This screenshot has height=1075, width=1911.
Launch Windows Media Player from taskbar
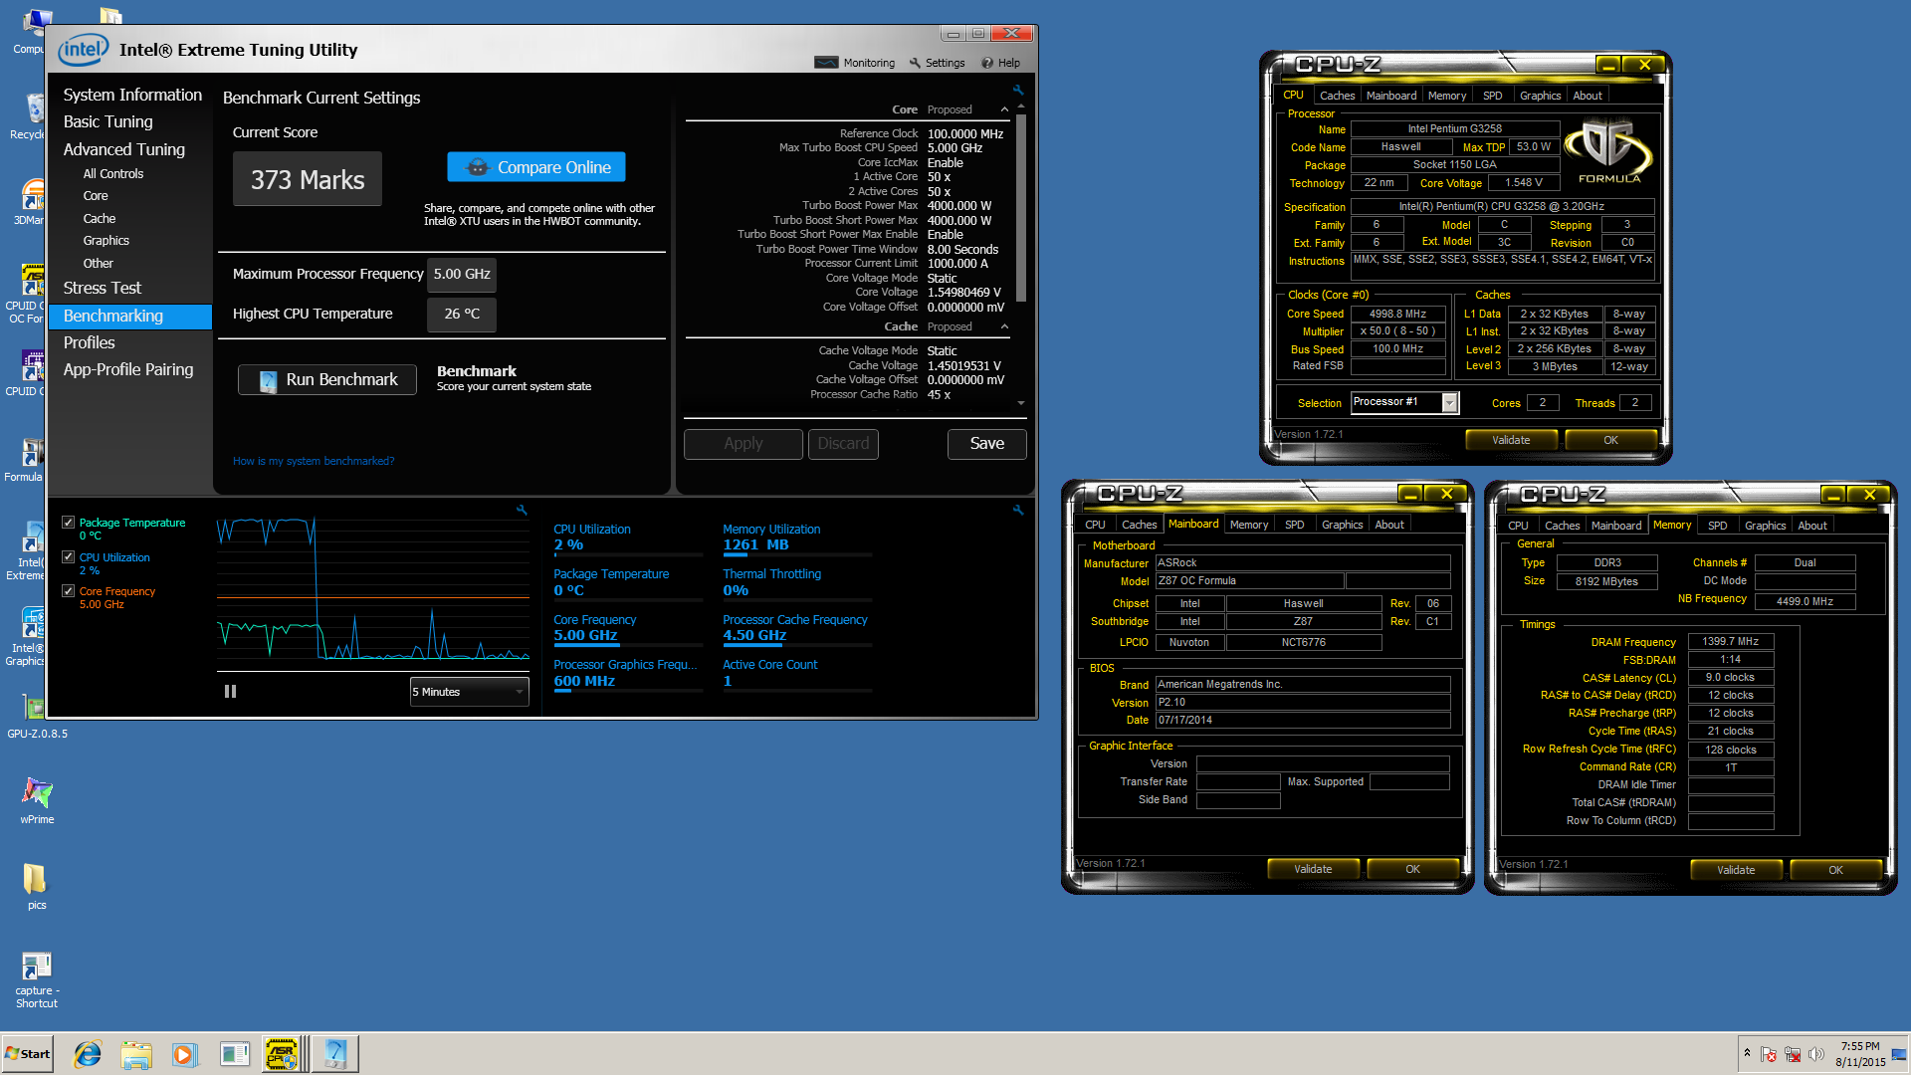[x=184, y=1054]
